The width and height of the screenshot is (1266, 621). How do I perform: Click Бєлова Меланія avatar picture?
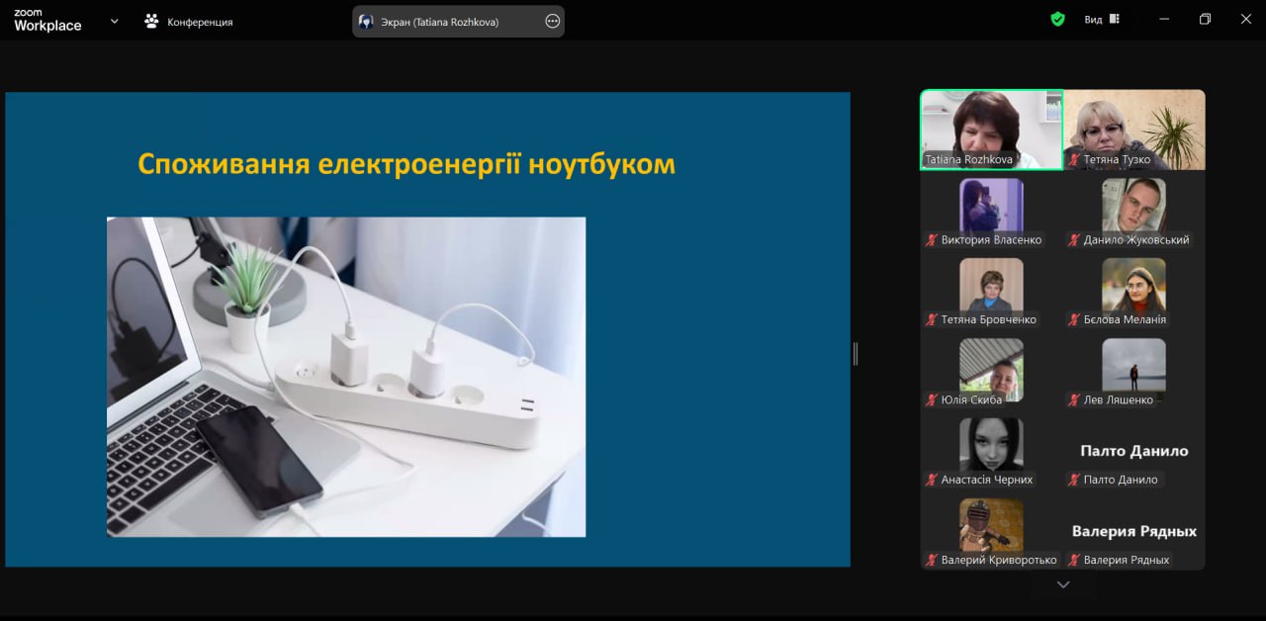(1133, 285)
